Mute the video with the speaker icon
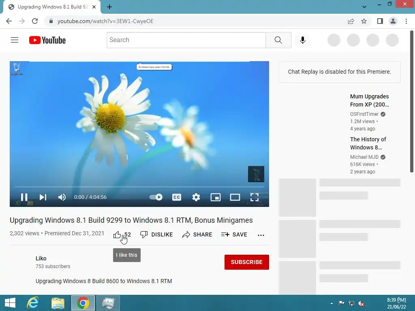The width and height of the screenshot is (415, 311). pos(62,197)
